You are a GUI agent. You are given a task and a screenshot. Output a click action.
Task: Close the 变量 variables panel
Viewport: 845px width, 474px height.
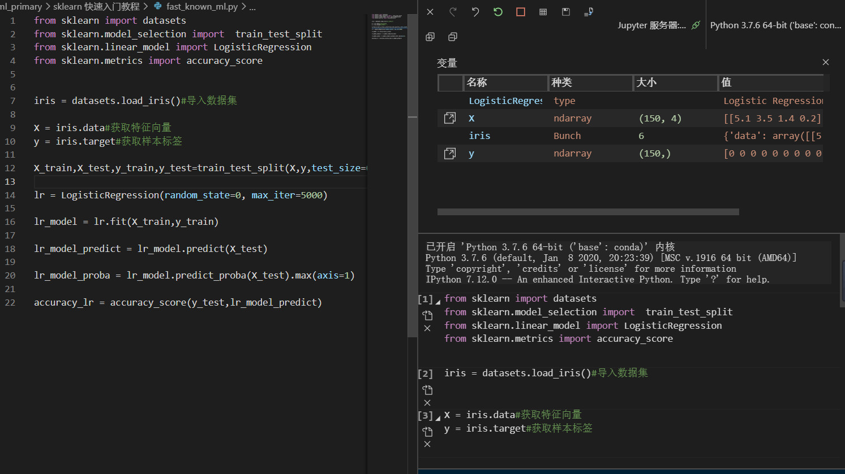tap(826, 62)
